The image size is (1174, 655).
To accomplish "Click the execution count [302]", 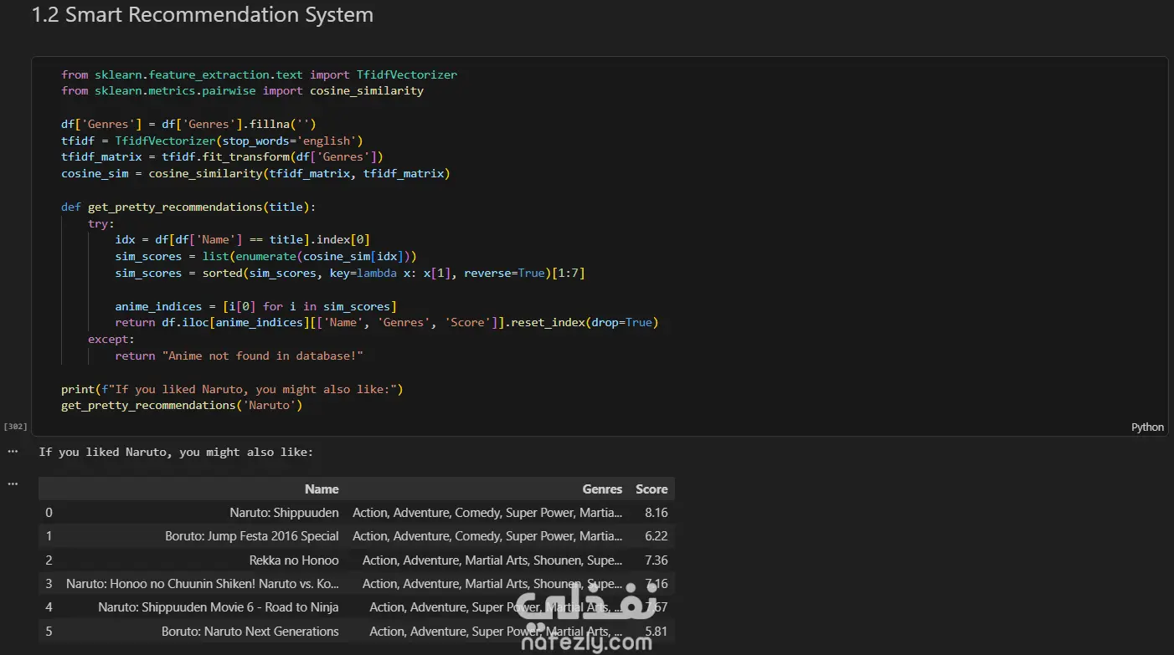I will [x=15, y=427].
